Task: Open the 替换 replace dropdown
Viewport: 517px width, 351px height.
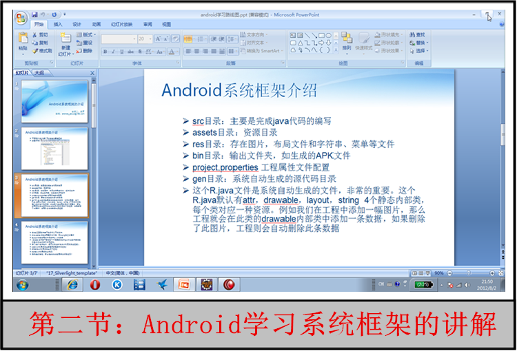Action: point(419,43)
